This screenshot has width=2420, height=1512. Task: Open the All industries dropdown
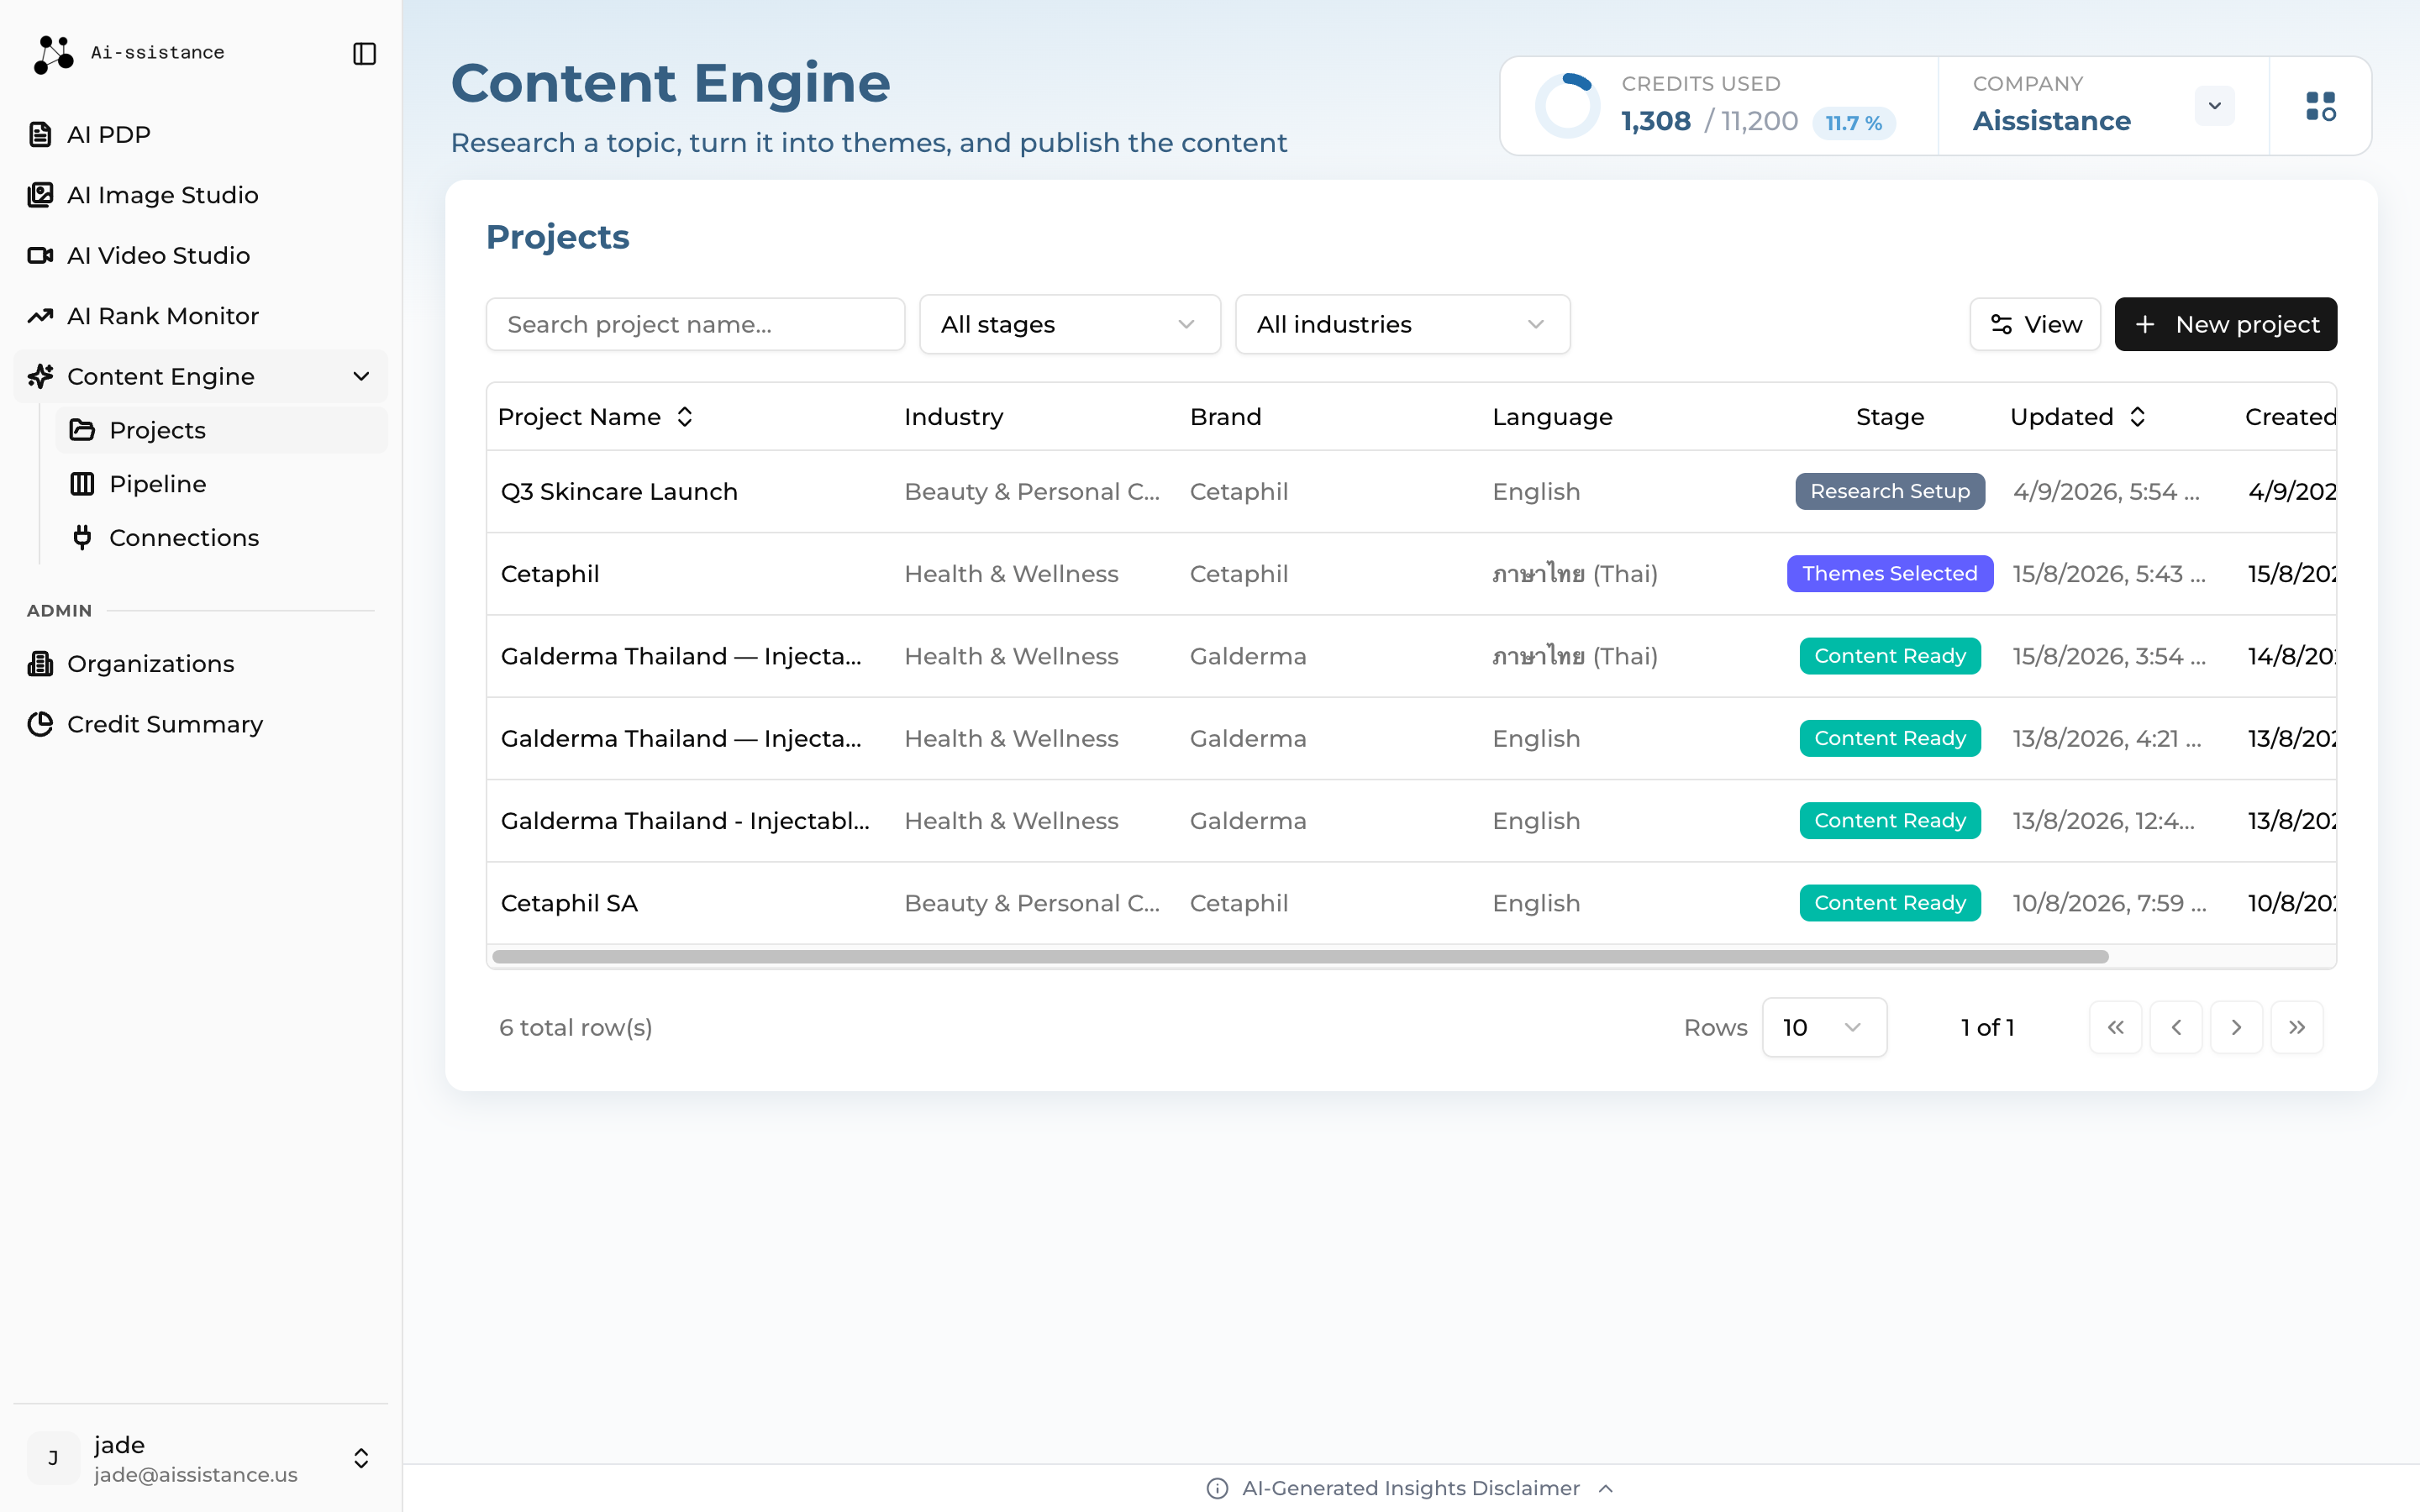pos(1402,324)
